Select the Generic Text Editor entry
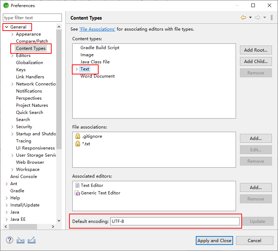 (98, 193)
